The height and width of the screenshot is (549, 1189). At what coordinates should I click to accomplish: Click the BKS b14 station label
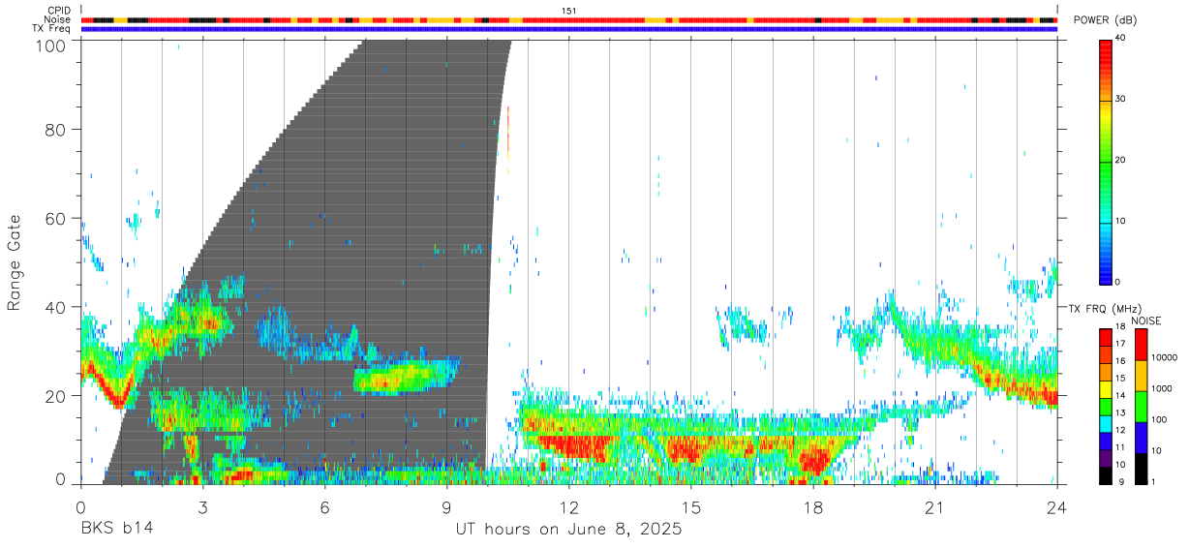(116, 530)
